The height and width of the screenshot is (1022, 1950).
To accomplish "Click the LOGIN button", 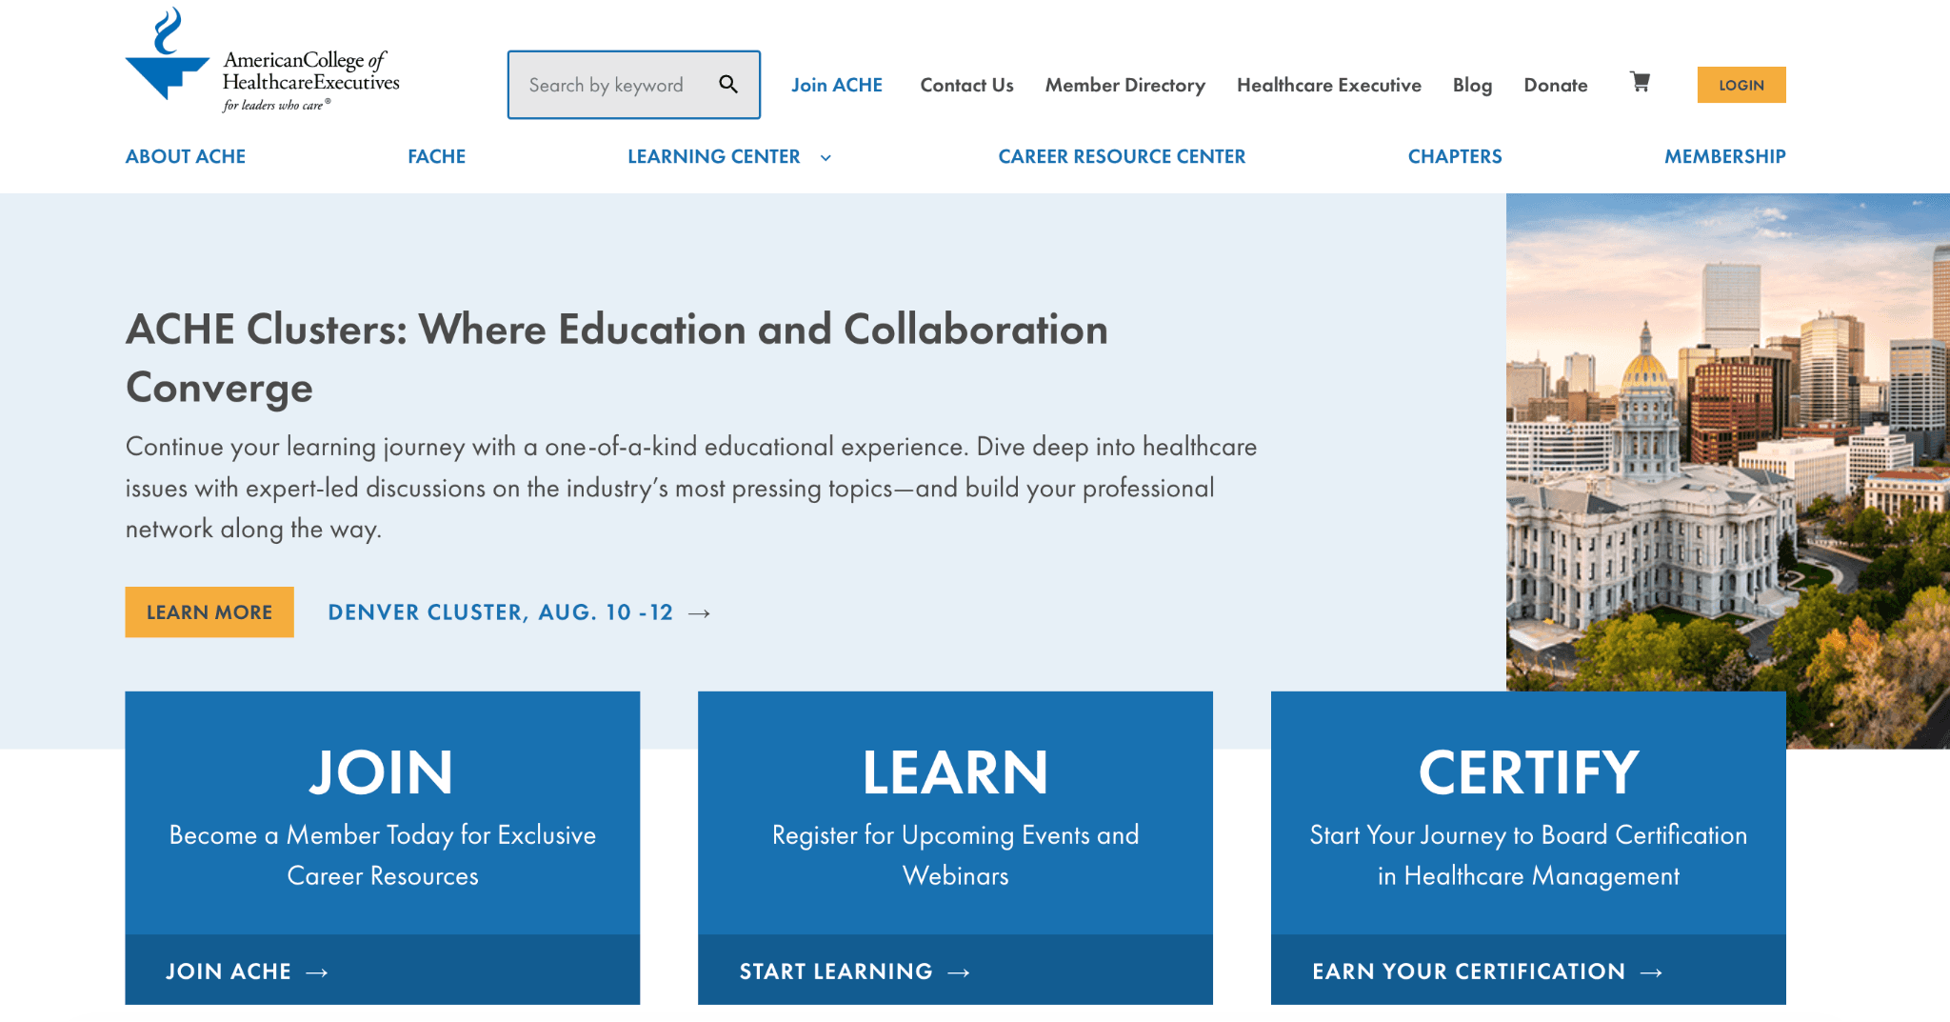I will coord(1741,85).
